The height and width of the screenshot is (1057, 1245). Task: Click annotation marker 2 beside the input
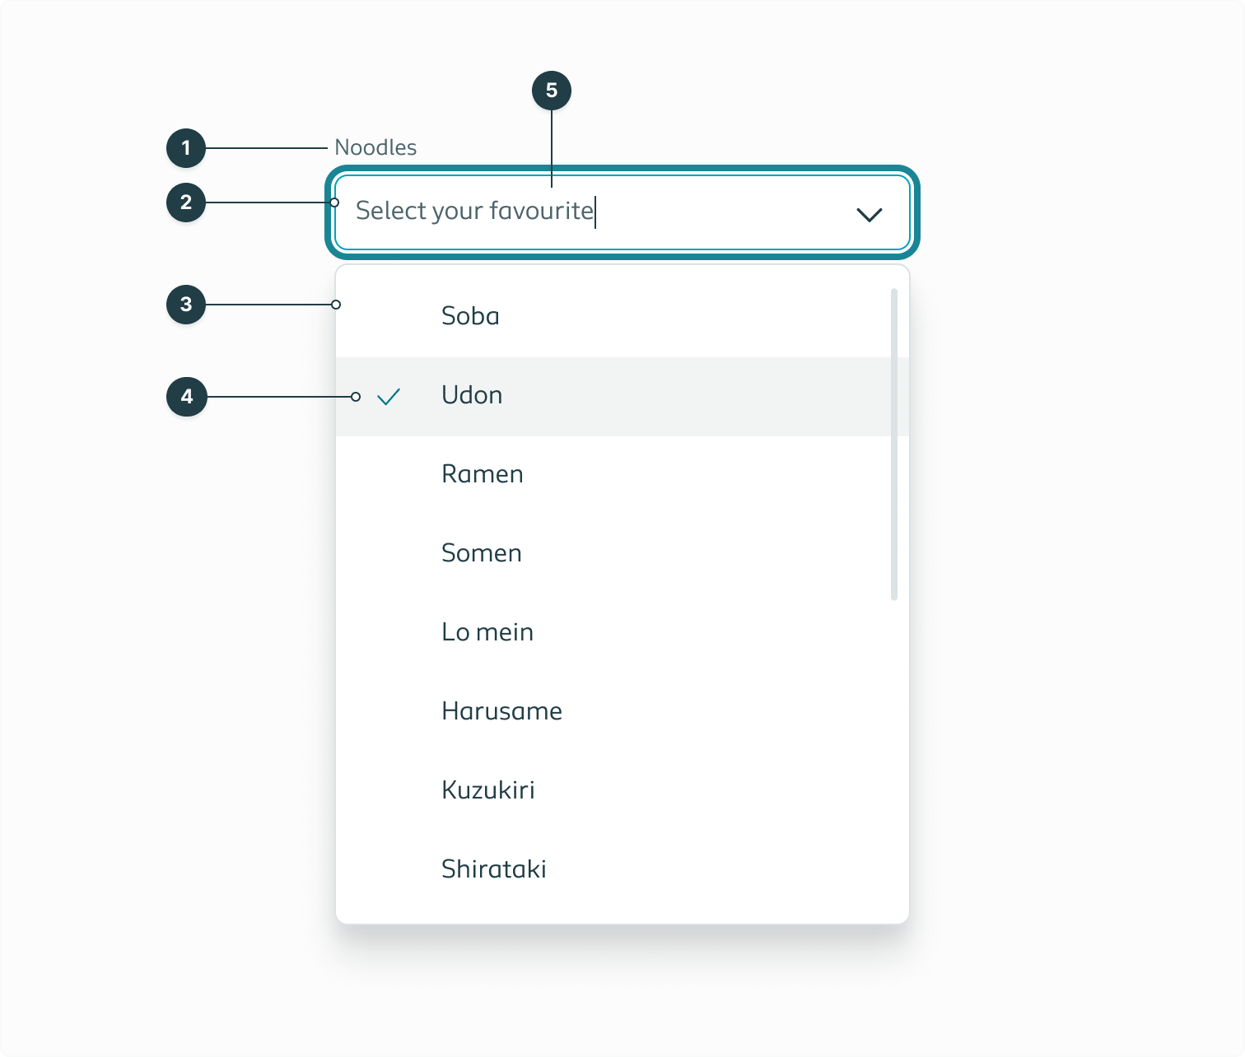pos(186,203)
